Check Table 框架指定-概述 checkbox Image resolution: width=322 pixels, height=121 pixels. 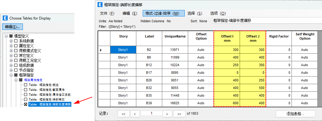coord(26,85)
